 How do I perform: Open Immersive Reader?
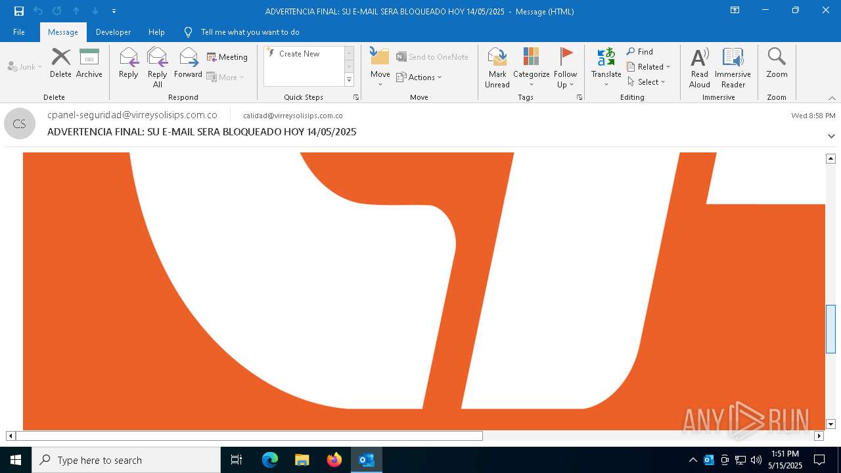pos(733,67)
